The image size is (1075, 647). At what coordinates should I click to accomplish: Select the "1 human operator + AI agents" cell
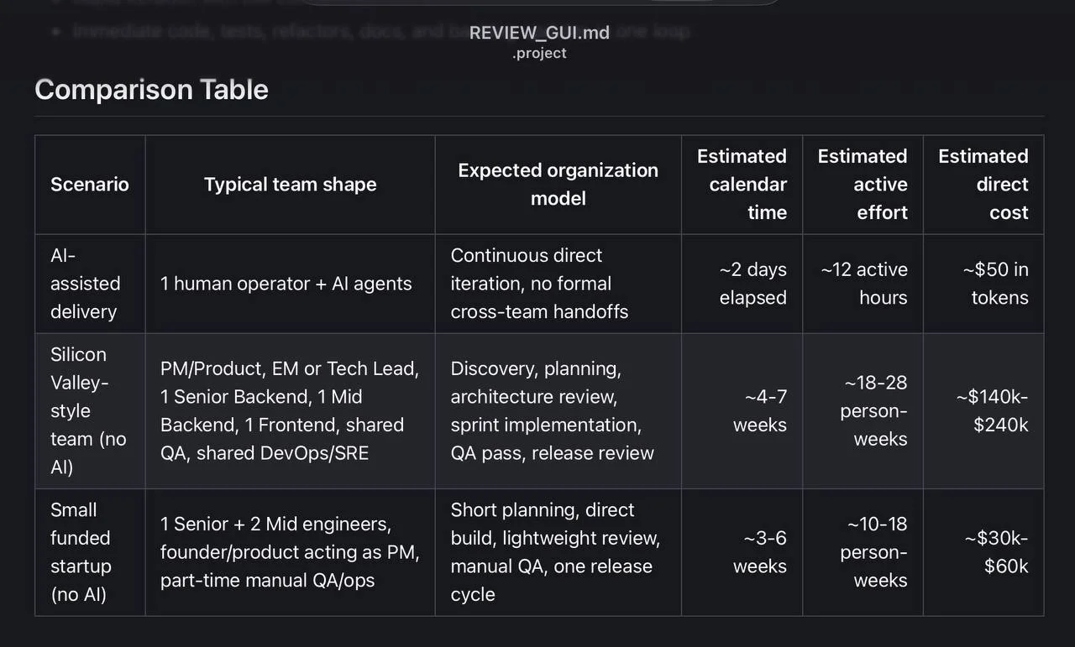pyautogui.click(x=286, y=284)
